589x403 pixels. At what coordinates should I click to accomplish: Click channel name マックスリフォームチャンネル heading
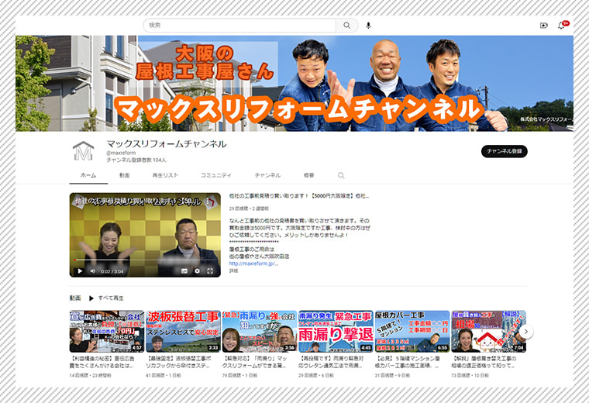[167, 144]
